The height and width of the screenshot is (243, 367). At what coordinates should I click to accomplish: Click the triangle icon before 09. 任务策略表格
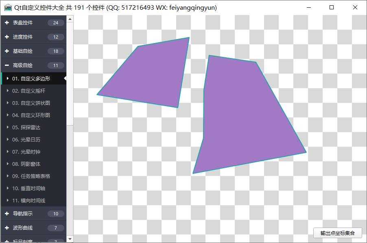(8, 176)
